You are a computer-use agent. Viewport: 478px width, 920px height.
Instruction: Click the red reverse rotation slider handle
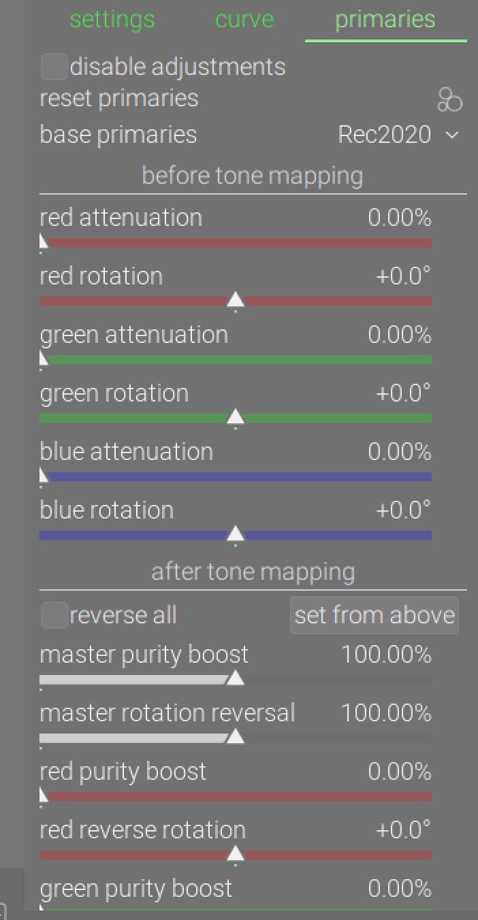tap(236, 854)
